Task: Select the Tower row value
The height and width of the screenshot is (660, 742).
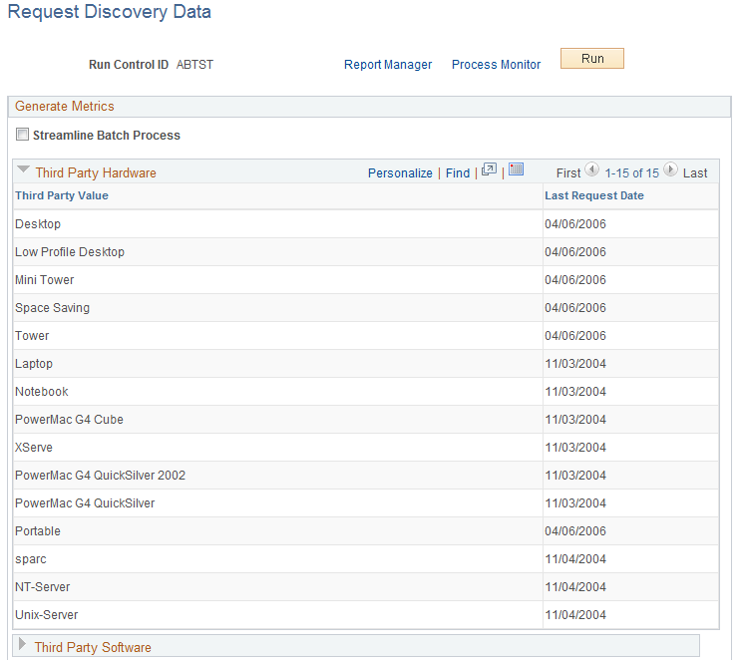Action: click(32, 336)
